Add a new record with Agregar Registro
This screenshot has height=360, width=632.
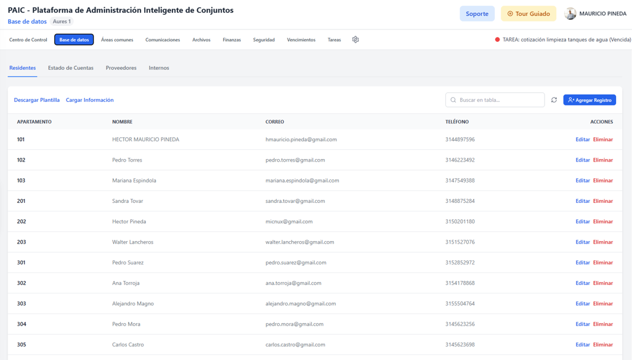(589, 100)
